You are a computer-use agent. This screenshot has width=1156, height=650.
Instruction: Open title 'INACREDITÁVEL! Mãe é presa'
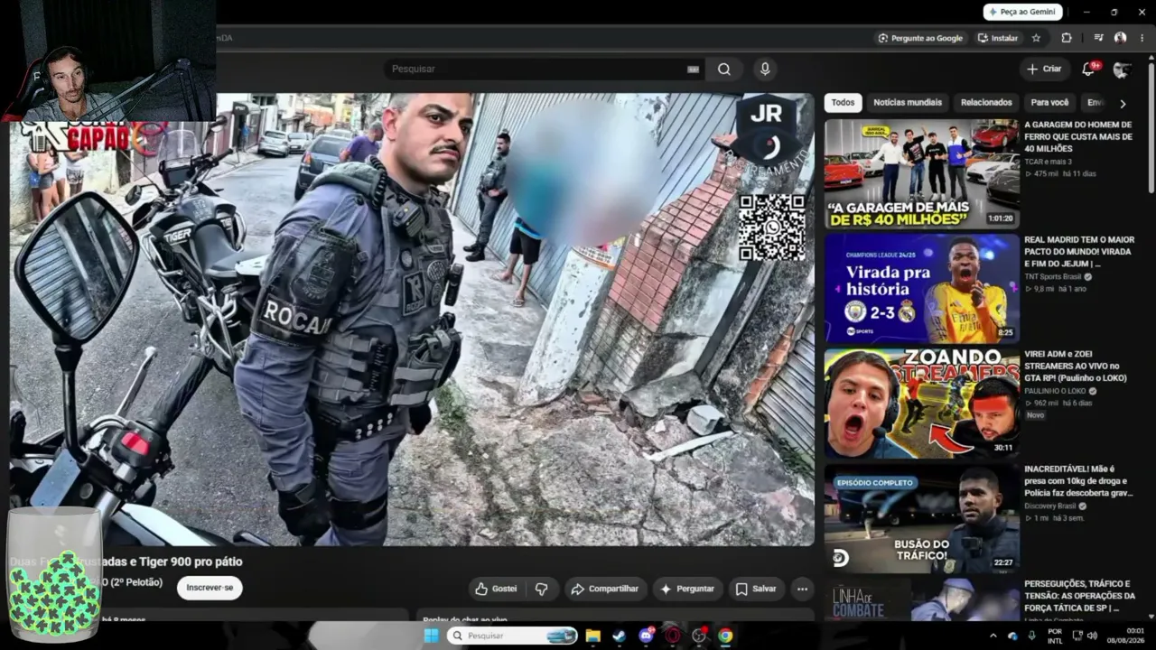pyautogui.click(x=1078, y=481)
